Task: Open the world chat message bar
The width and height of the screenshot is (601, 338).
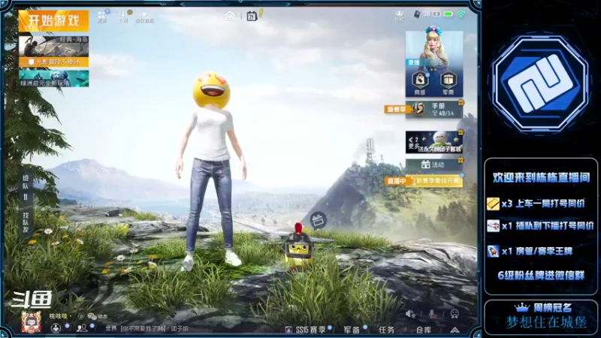Action: pyautogui.click(x=146, y=329)
